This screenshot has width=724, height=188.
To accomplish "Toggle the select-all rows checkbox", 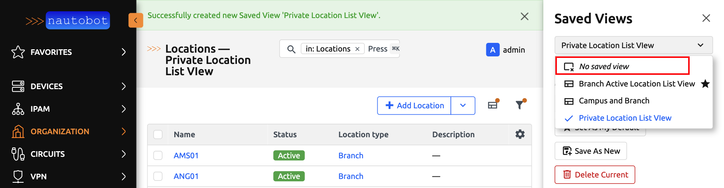I will click(158, 135).
